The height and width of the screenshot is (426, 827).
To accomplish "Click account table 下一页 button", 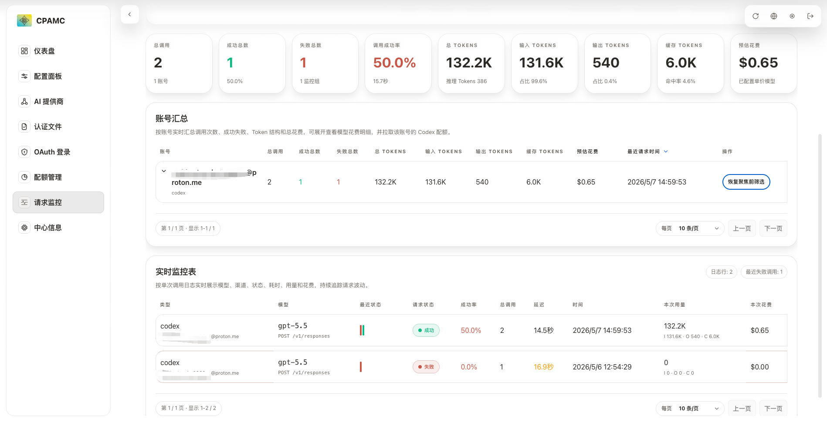I will click(773, 228).
